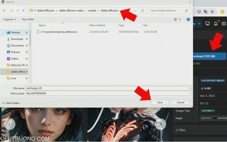This screenshot has width=227, height=142.
Task: Click CLIP SKIP: 2 usage tip badge
Action: click(208, 111)
